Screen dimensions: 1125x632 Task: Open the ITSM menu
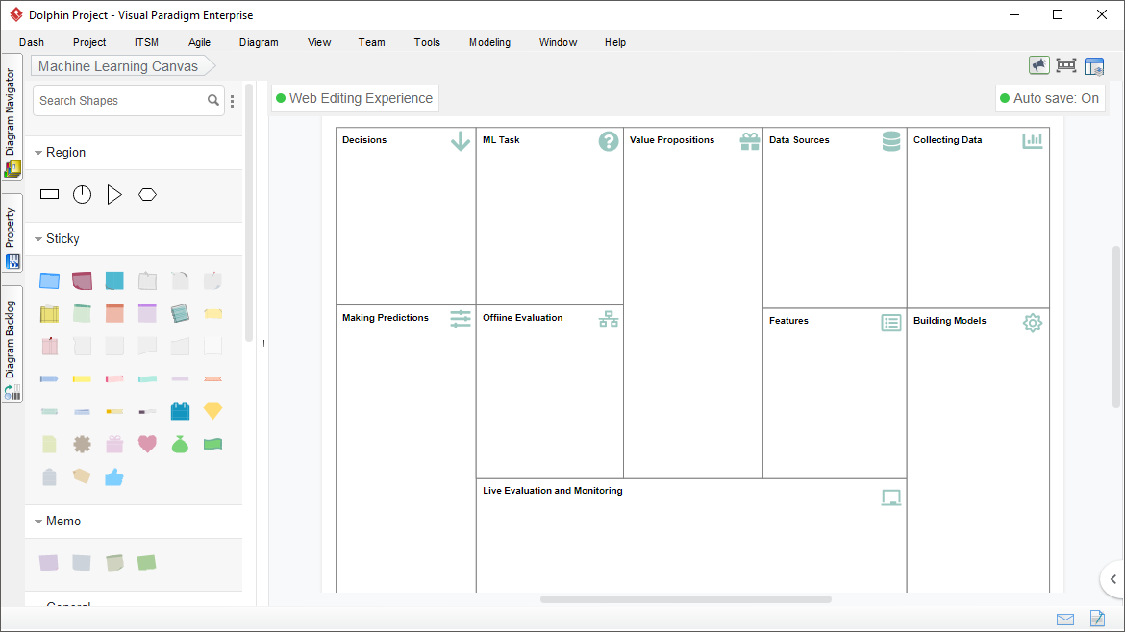coord(146,42)
